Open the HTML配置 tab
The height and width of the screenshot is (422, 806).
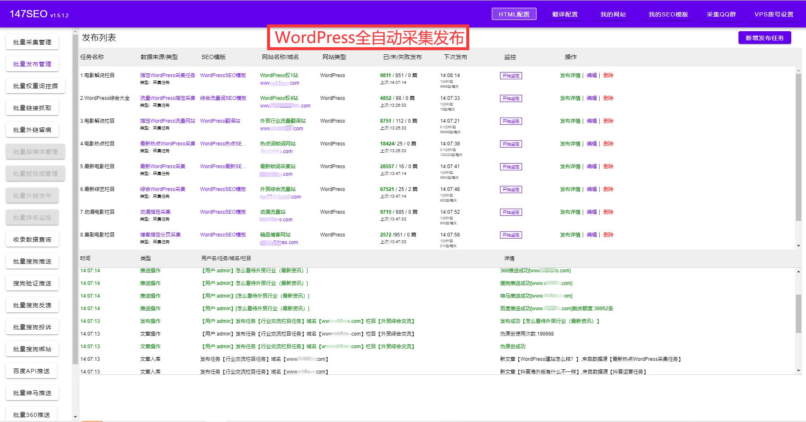coord(514,13)
